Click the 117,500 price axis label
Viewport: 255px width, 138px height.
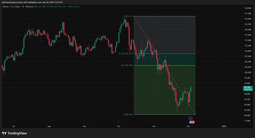(x=248, y=35)
